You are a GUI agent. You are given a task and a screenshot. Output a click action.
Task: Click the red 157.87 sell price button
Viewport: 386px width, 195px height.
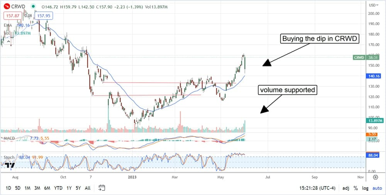pos(12,16)
